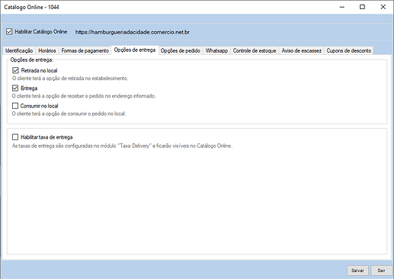Click text 'O cliente terá a opção de receber o pedido no endereço informado.'
This screenshot has height=279, width=394.
[84, 96]
